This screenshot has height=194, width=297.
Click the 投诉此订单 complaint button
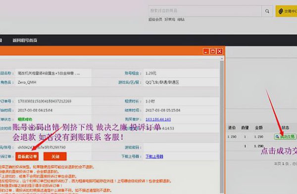[27, 156]
